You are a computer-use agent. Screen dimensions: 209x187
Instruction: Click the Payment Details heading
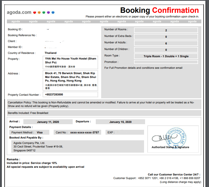[21, 127]
